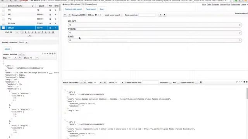The image size is (248, 139).
Task: Apply the GEICO cursor Skip value
Action: pos(20,58)
